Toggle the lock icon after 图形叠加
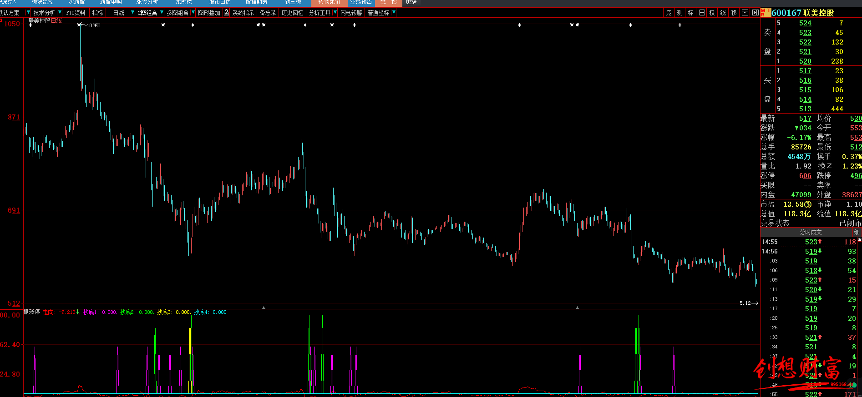862x397 pixels. point(226,13)
